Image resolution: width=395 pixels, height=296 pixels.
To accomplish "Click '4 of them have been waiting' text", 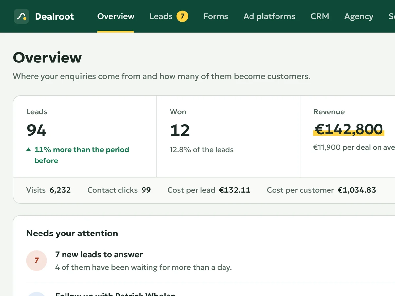I will [144, 267].
